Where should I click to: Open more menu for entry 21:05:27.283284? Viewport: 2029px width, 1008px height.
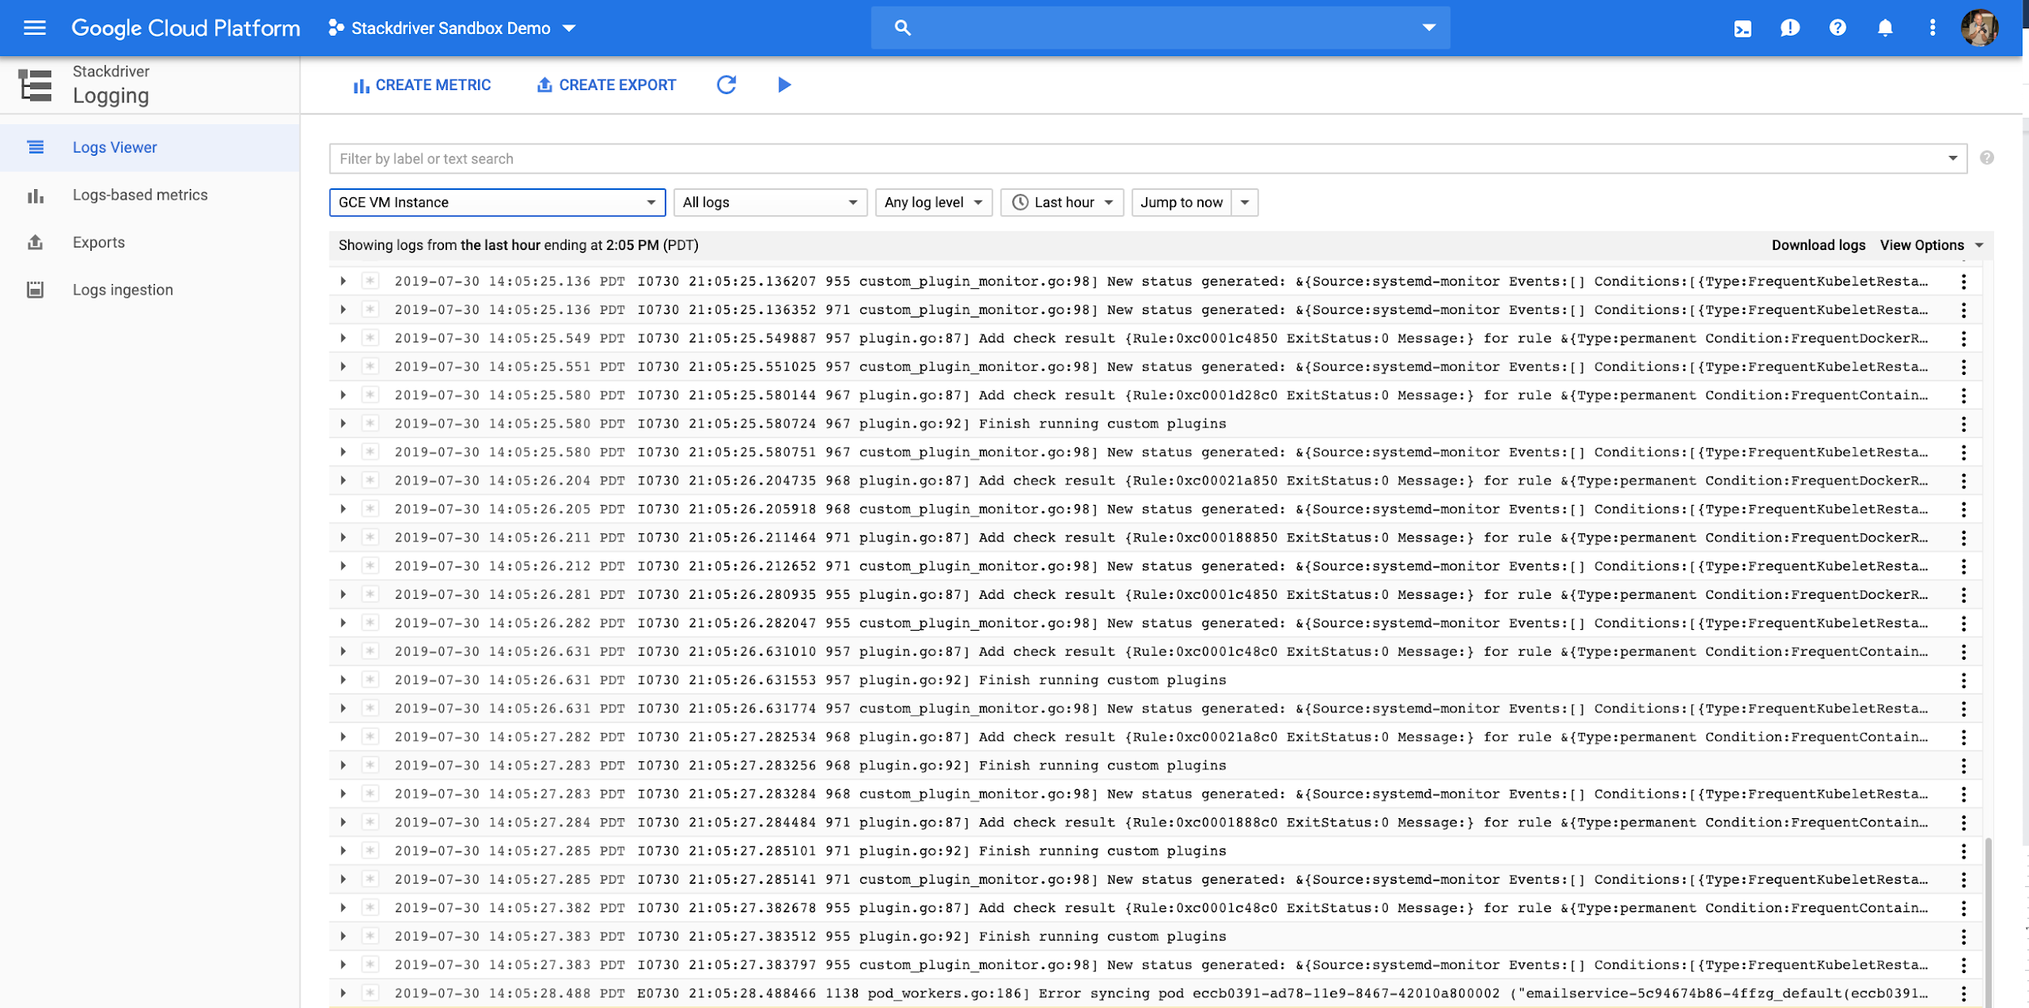(1963, 794)
